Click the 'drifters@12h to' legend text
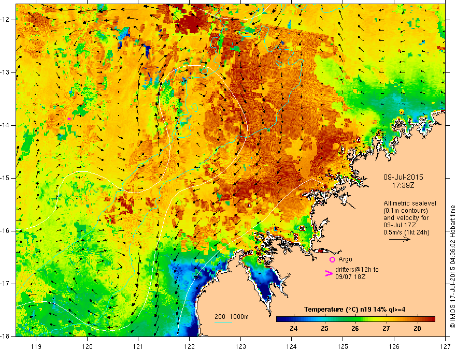Image resolution: width=456 pixels, height=352 pixels. click(357, 270)
